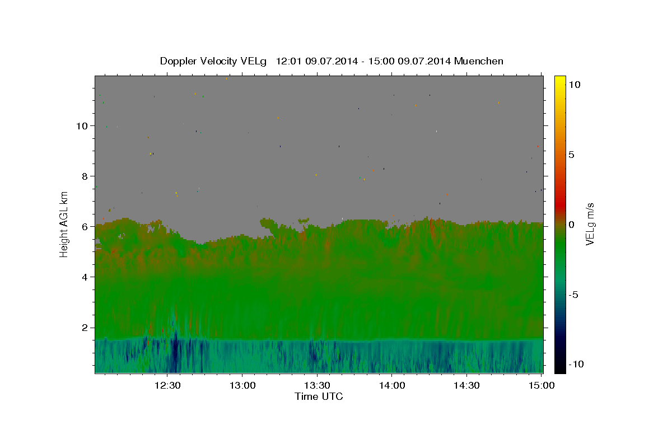The height and width of the screenshot is (448, 672).
Task: Click the height tick label 6
Action: [84, 226]
